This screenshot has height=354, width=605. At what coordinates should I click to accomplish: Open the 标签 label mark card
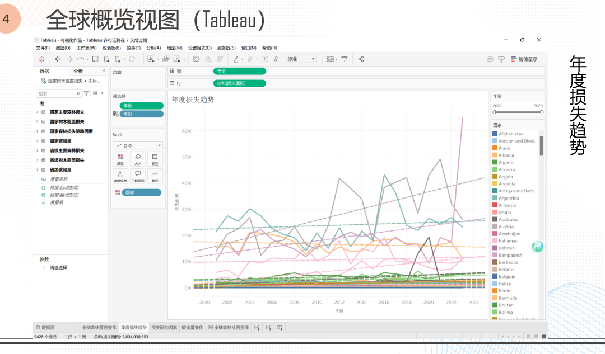coord(155,159)
